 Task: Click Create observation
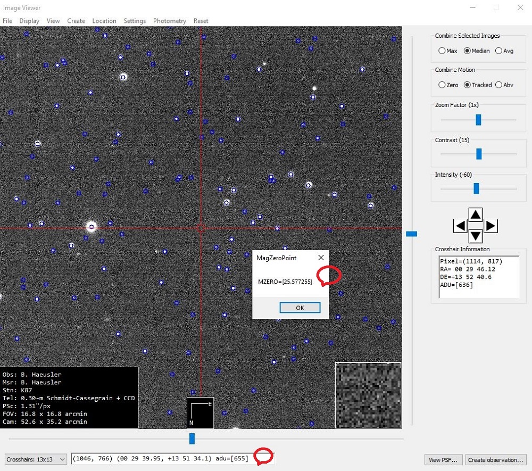click(x=496, y=459)
